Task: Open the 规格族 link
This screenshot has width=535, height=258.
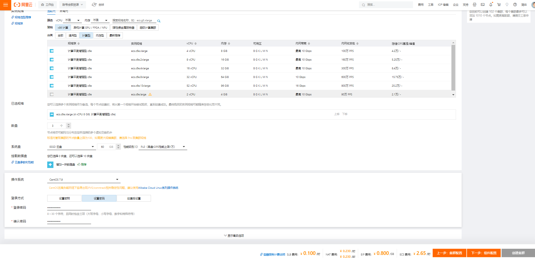Action: [x=17, y=24]
